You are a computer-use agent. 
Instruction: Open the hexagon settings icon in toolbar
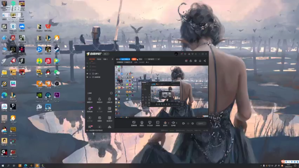[x=192, y=124]
